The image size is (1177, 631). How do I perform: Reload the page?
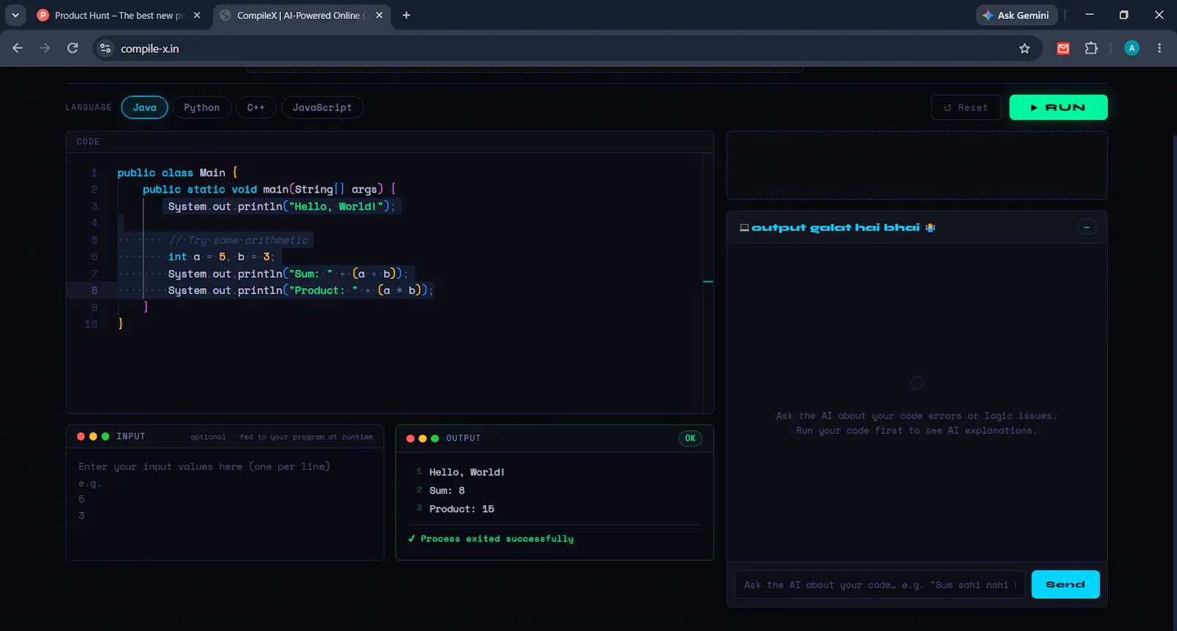[x=72, y=49]
